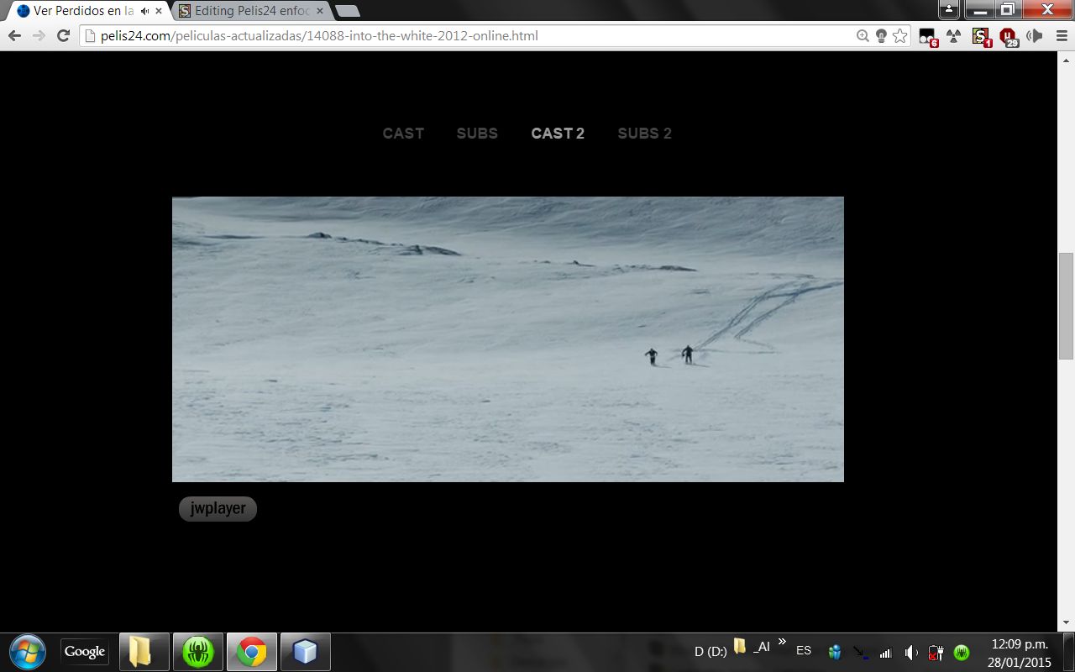Switch to the Editing Pelis24 tab
Viewport: 1075px width, 672px height.
pos(251,12)
